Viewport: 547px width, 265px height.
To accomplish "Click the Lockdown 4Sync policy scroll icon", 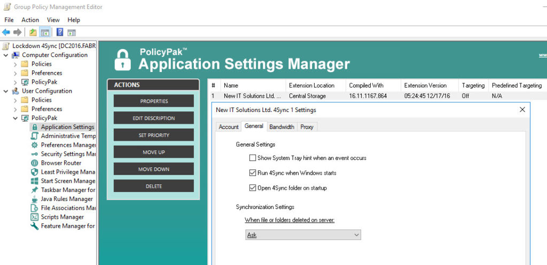I will 6,46.
